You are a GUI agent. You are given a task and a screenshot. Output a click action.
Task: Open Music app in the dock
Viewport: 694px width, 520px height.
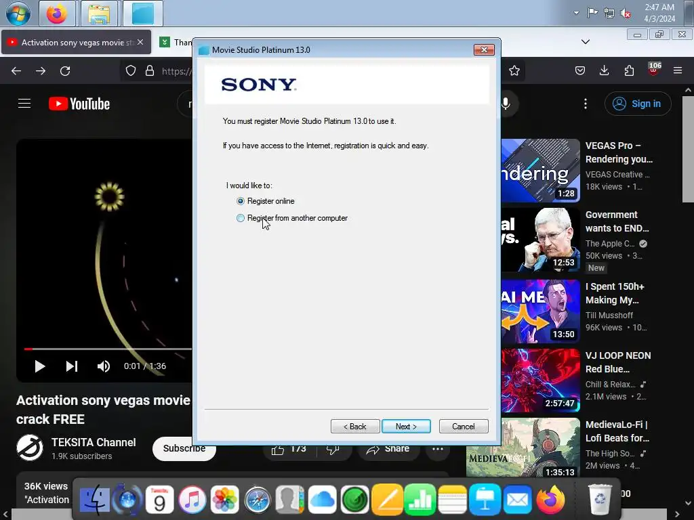tap(192, 500)
